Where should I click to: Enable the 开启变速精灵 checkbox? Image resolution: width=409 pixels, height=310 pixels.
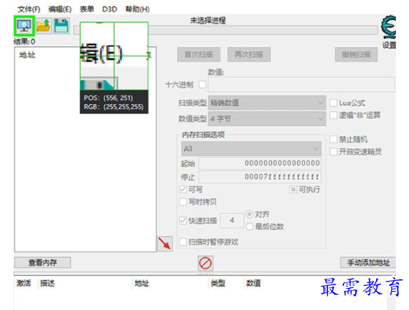click(333, 151)
